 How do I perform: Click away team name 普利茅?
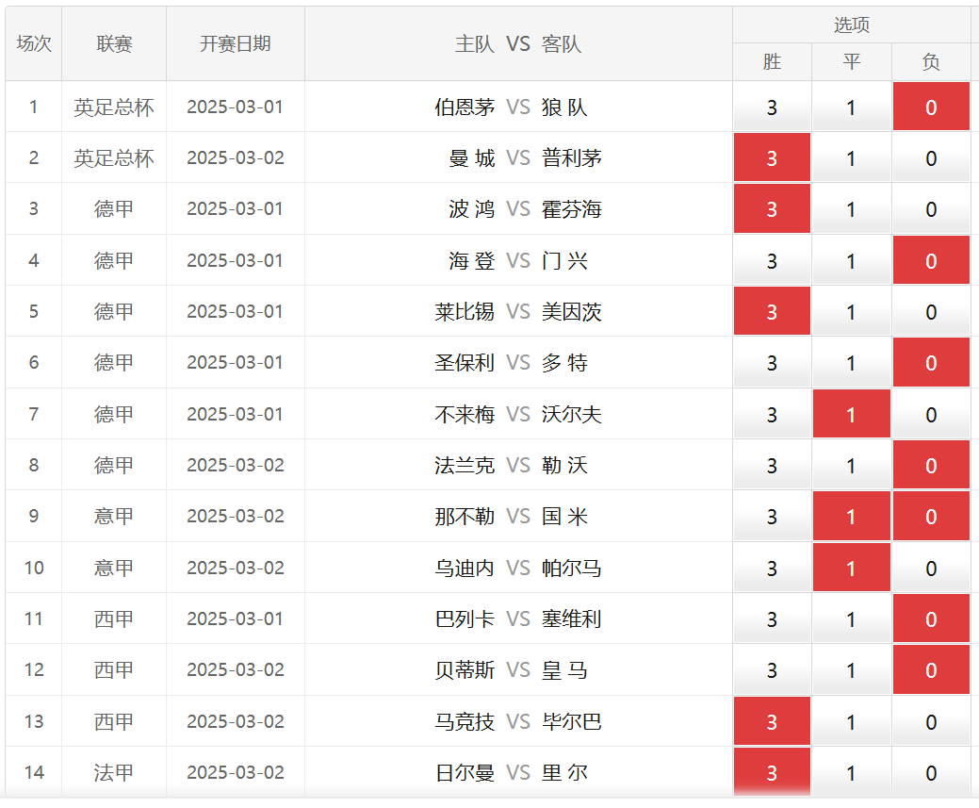(x=572, y=158)
